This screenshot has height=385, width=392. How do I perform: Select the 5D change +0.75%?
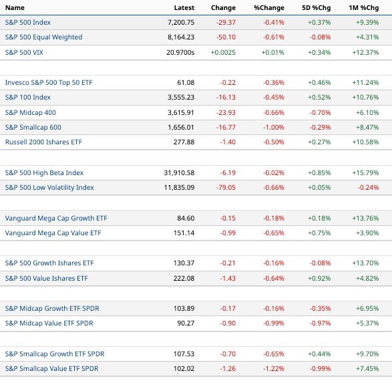(x=319, y=233)
